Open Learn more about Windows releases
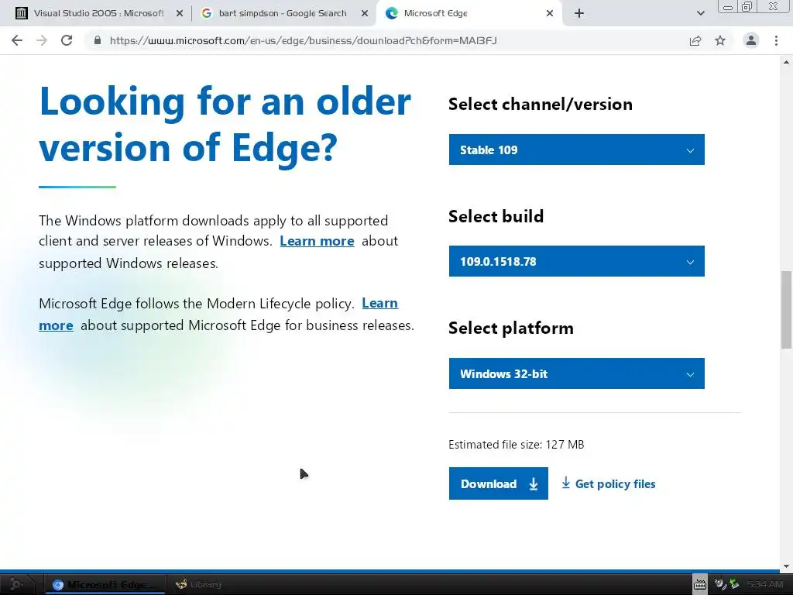 pos(317,241)
